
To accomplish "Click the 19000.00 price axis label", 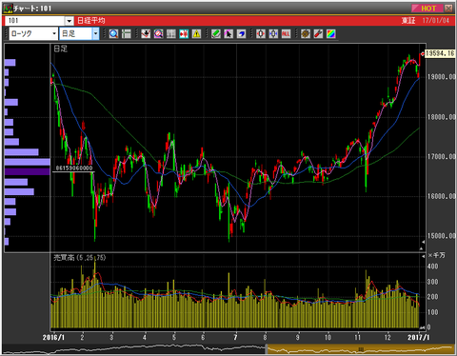I will [442, 77].
